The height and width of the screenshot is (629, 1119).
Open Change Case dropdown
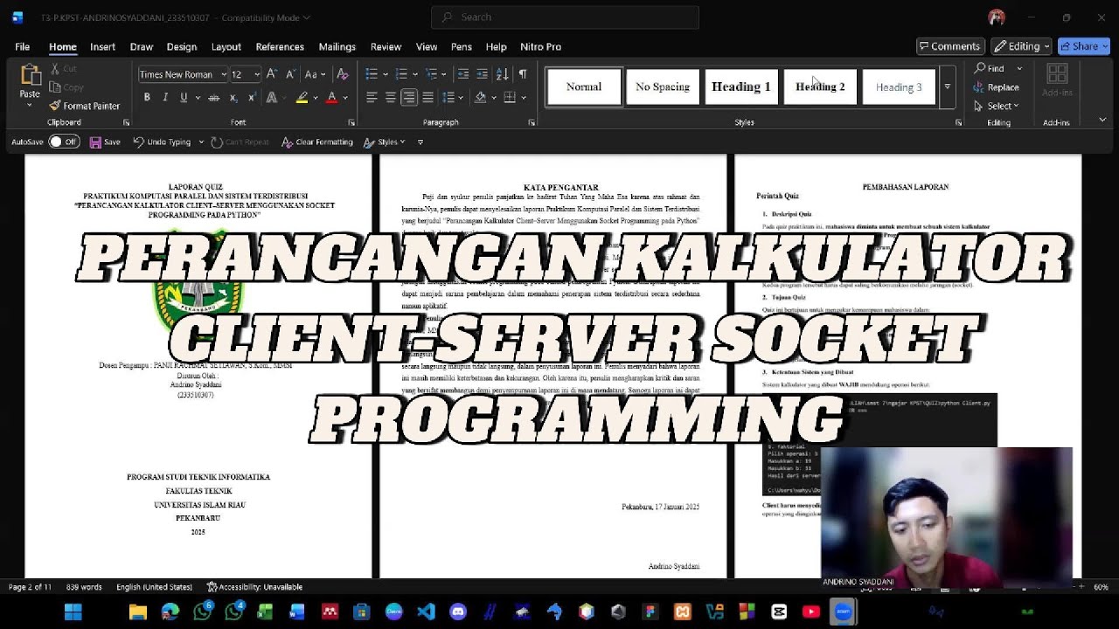pos(316,74)
